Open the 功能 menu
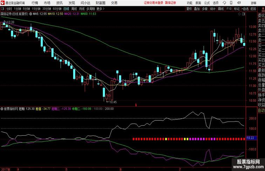265x171 pixels. click(x=189, y=3)
